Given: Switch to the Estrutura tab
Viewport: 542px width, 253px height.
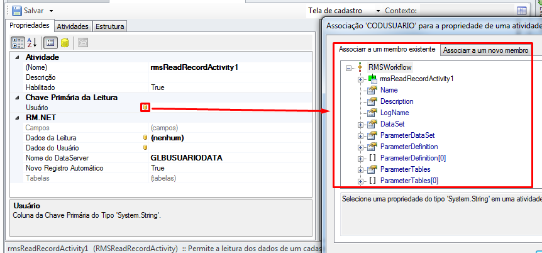Looking at the screenshot, I should click(x=110, y=26).
